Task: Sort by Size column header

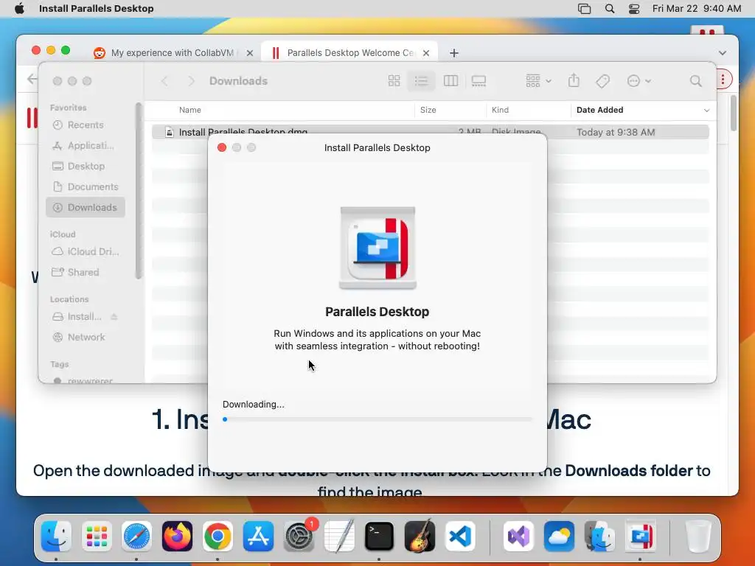Action: click(x=428, y=111)
